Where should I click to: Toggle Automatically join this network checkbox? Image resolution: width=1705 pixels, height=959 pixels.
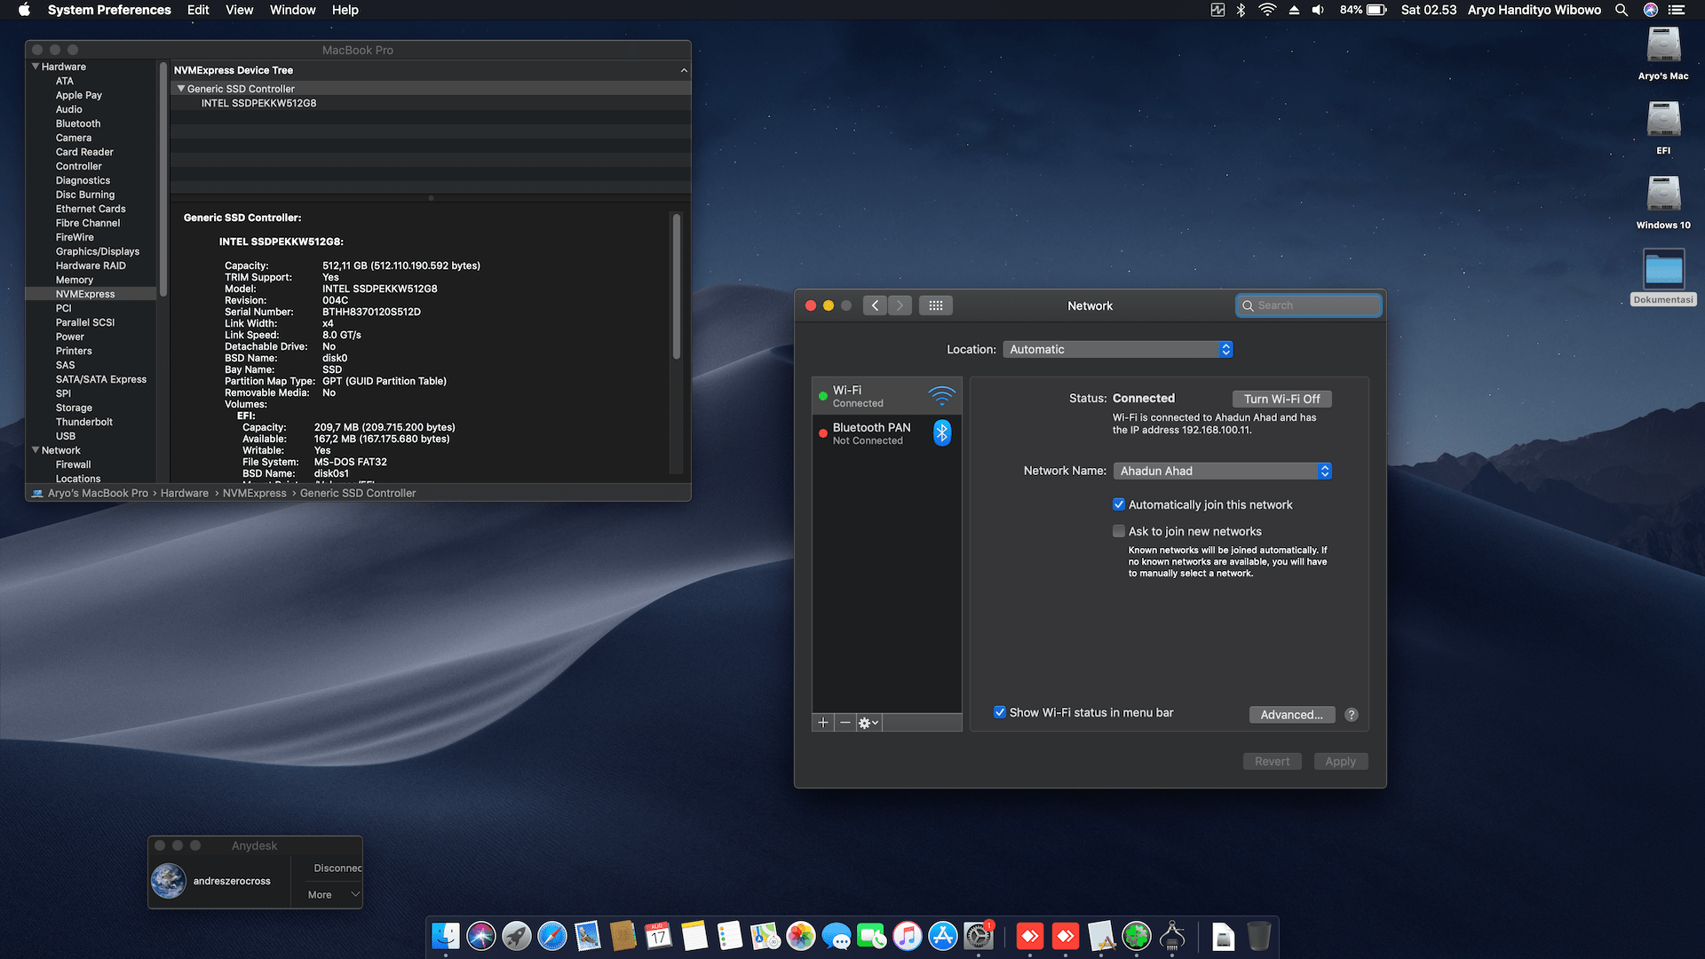(1119, 504)
